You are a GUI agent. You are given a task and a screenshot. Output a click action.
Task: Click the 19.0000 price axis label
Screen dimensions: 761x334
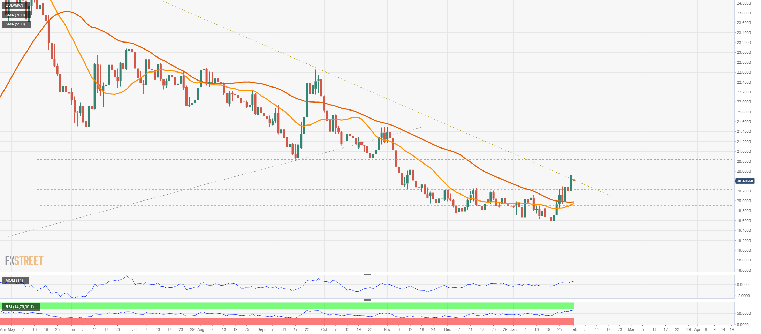coord(744,251)
